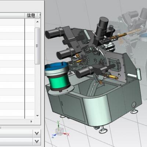Screen dimensions: 147x147
Task: Expand the upper dropdown chevron below the table
Action: pos(37,133)
